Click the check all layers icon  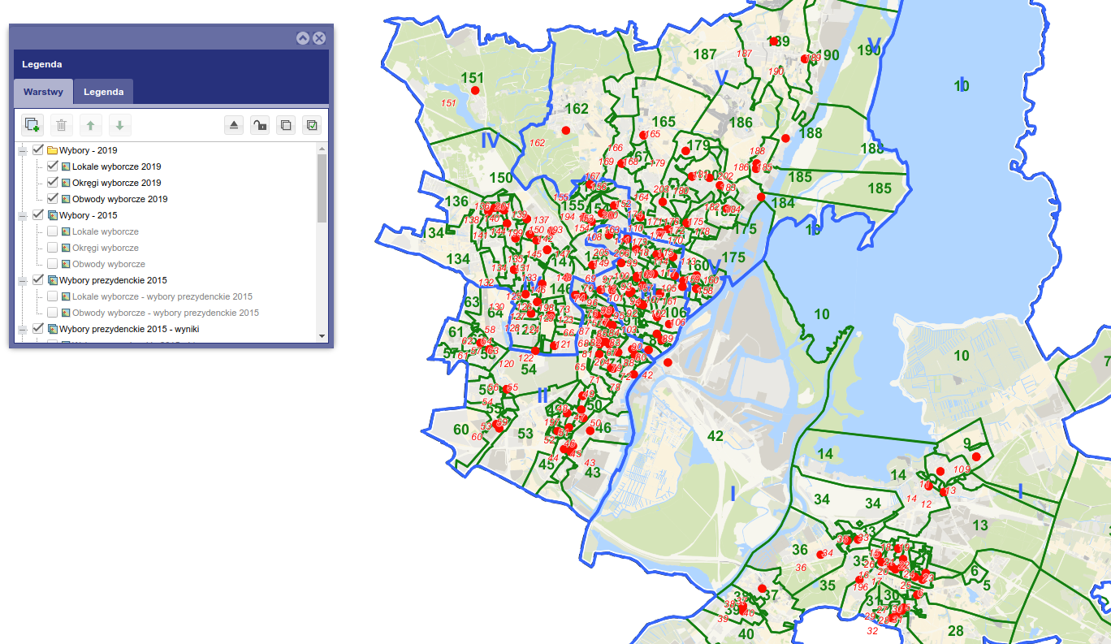coord(312,125)
